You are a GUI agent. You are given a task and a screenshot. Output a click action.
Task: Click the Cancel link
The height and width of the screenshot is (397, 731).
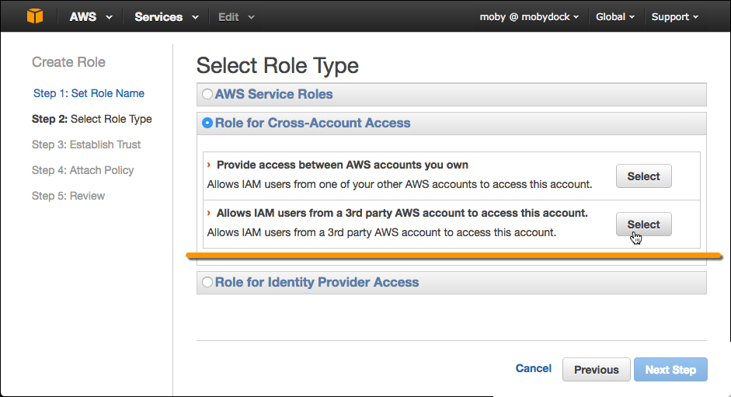534,368
